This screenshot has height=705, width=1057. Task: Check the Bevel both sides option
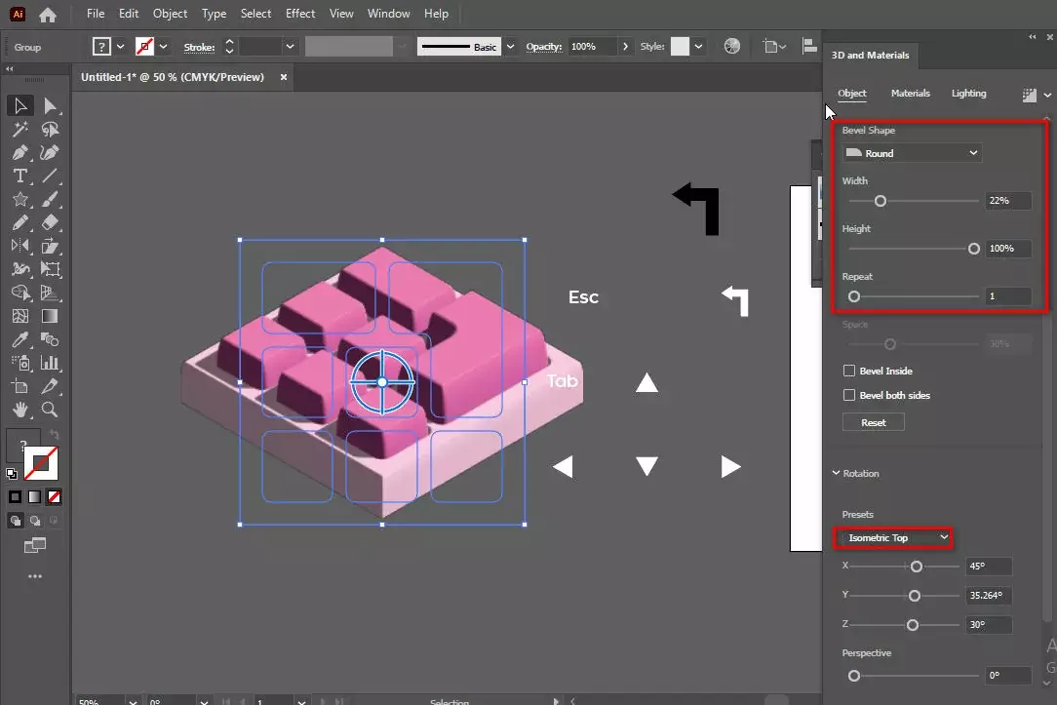[x=851, y=395]
